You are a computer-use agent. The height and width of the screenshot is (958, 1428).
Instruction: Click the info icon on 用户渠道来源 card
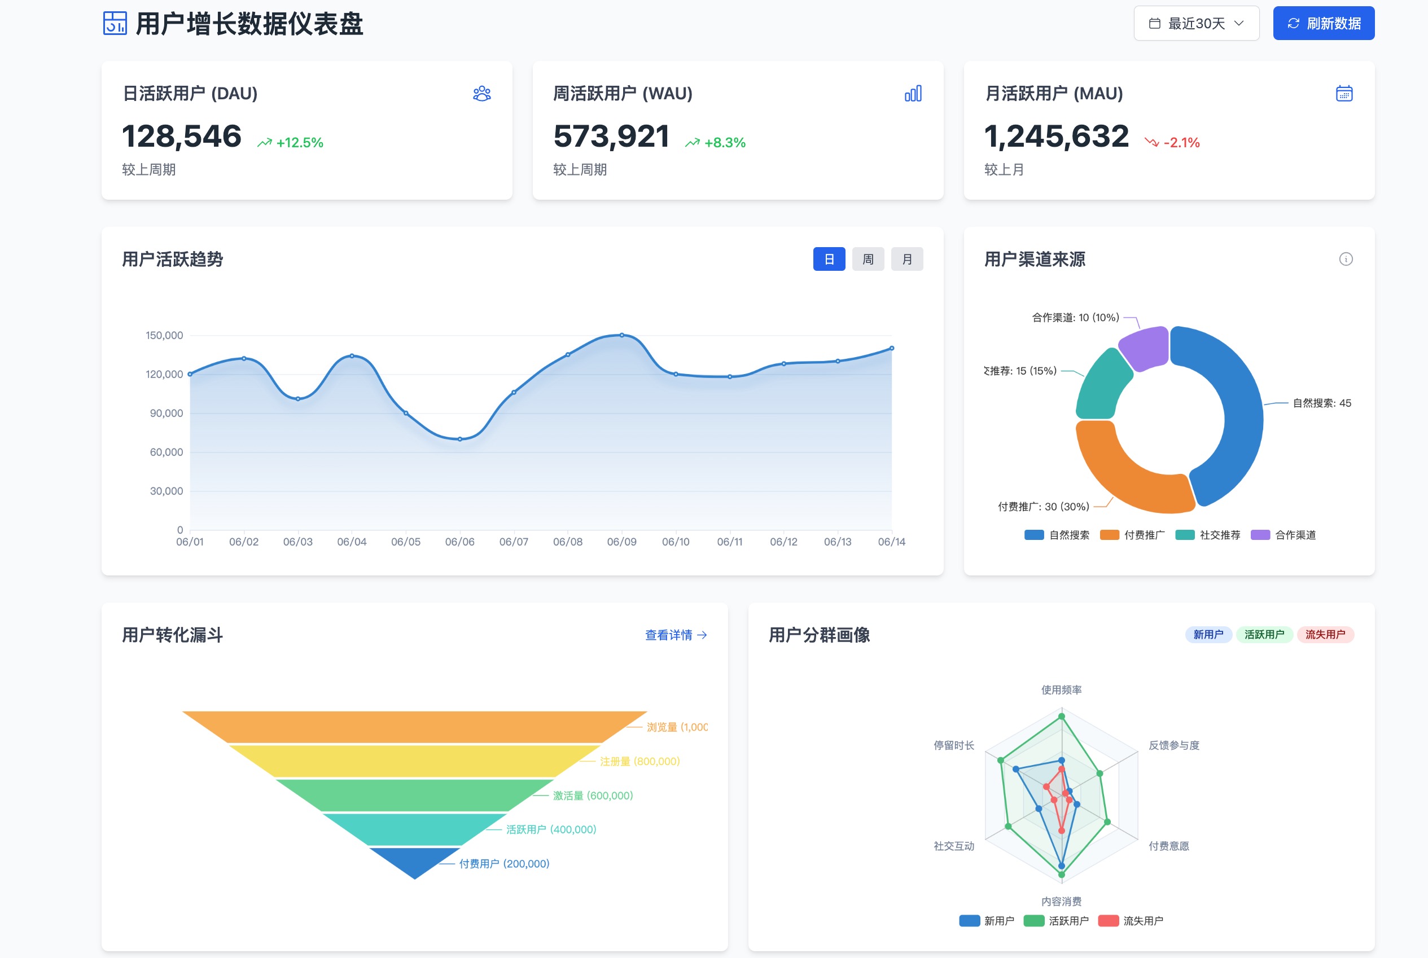[x=1346, y=259]
